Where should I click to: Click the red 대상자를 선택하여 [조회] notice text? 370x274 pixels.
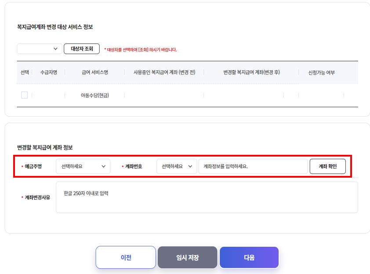[x=141, y=50]
